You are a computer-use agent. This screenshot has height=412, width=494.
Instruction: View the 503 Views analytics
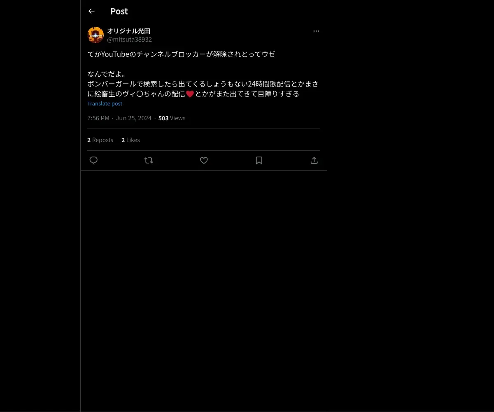click(172, 118)
